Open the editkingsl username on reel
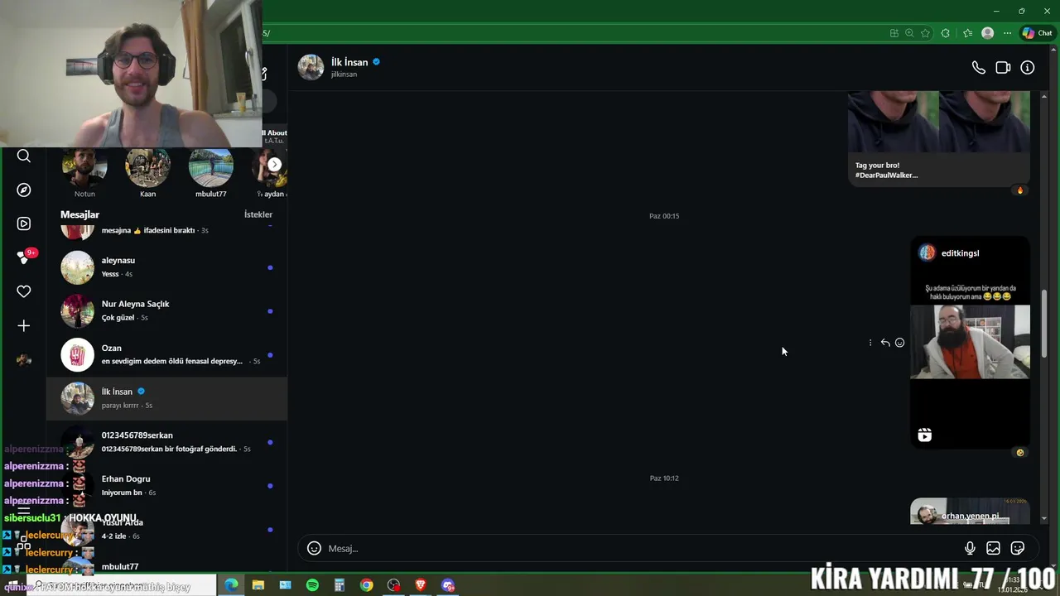 click(960, 253)
